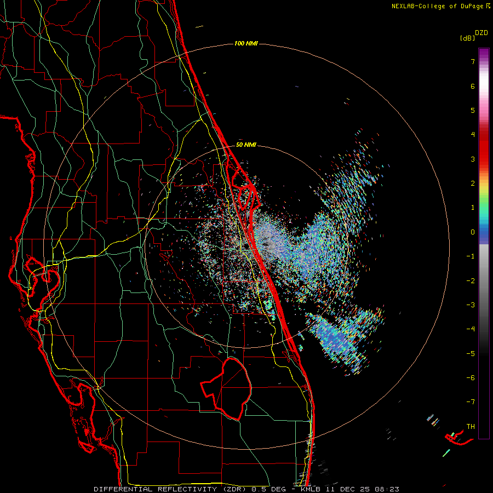The height and width of the screenshot is (493, 493).
Task: Click the 6 value on the color scale
Action: (x=473, y=86)
